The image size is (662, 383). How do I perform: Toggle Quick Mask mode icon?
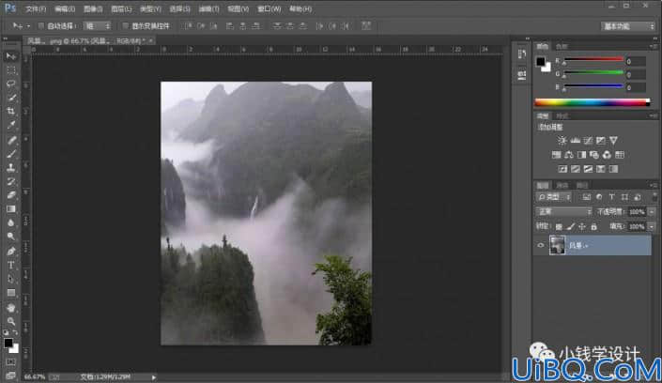(x=11, y=362)
